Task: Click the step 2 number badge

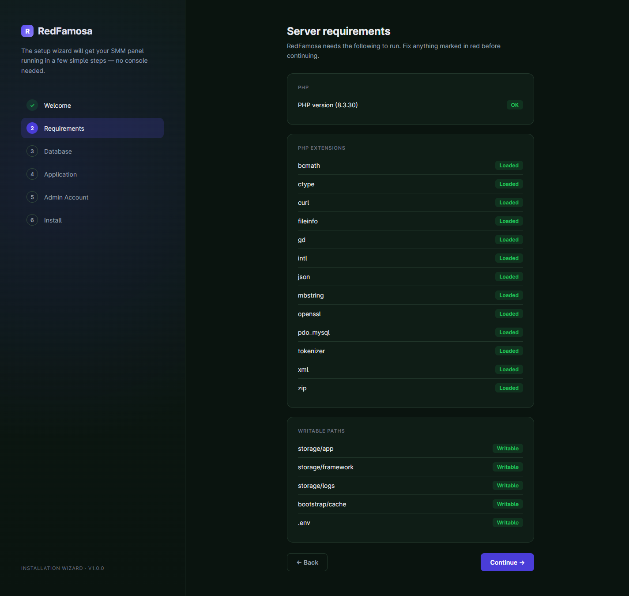Action: (32, 128)
